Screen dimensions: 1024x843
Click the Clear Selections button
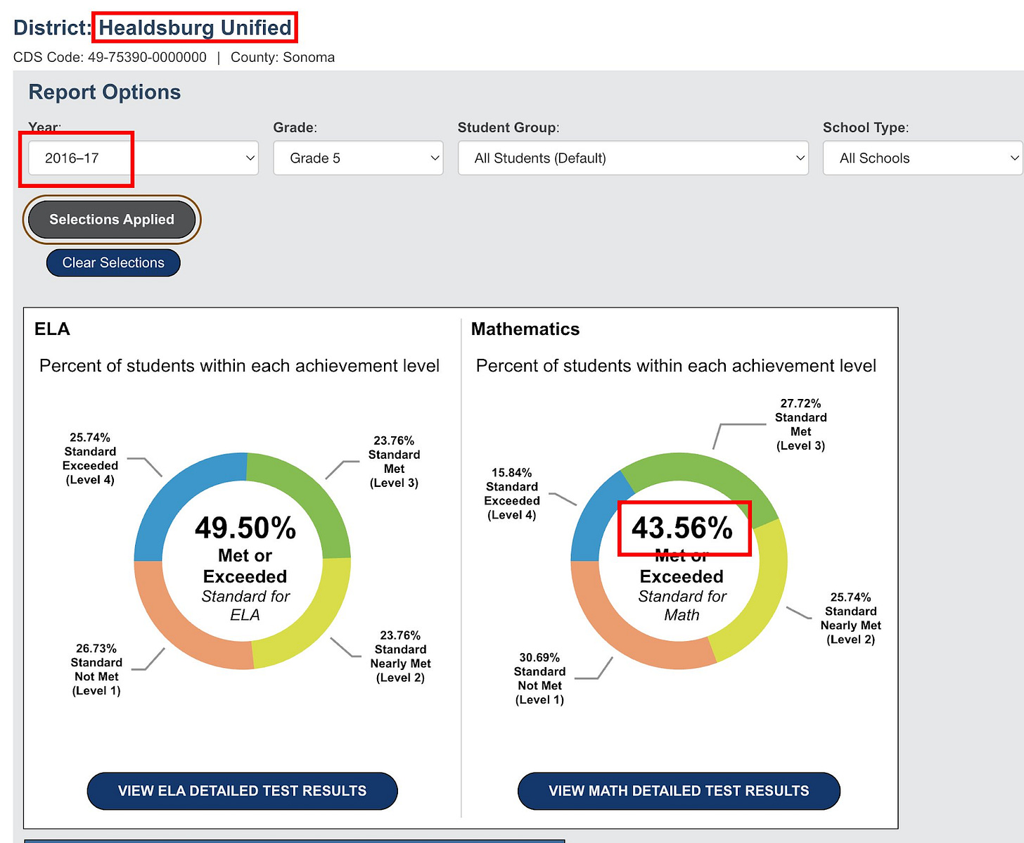(x=113, y=262)
